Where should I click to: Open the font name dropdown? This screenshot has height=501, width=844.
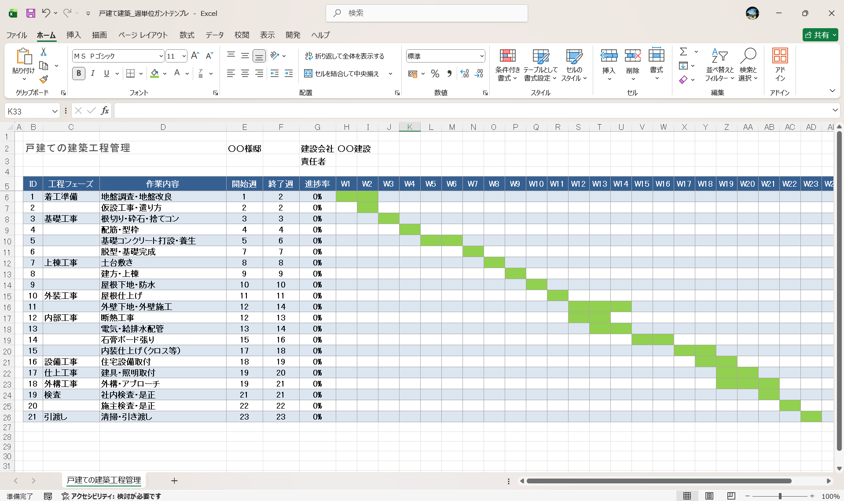(x=161, y=56)
